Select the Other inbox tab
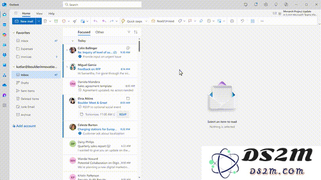 (x=100, y=32)
